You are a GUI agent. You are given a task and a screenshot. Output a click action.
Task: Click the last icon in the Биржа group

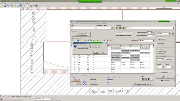(152, 79)
